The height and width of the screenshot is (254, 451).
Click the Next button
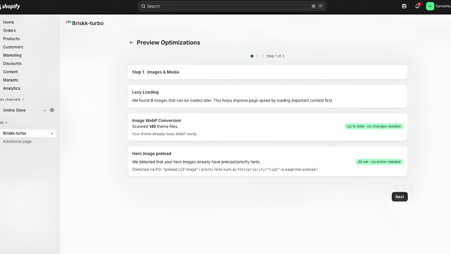coord(399,196)
